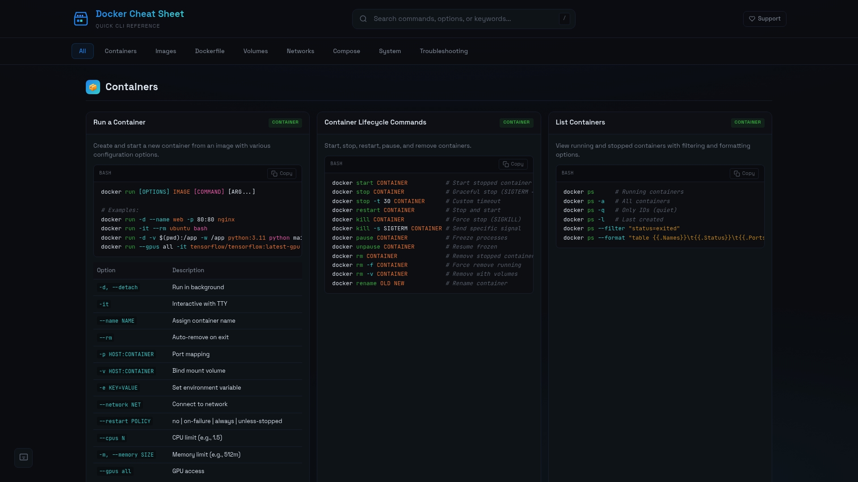Click the 'Auto-remove on exit' description
The height and width of the screenshot is (482, 858).
click(x=200, y=337)
